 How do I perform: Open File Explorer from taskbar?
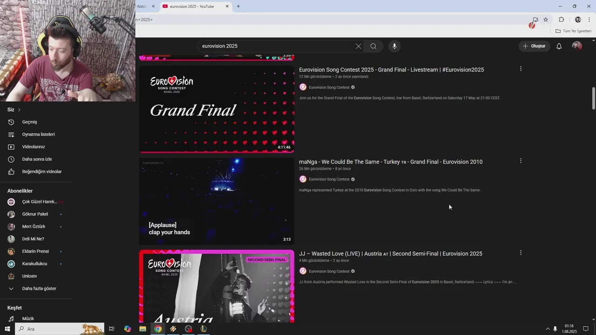point(142,329)
